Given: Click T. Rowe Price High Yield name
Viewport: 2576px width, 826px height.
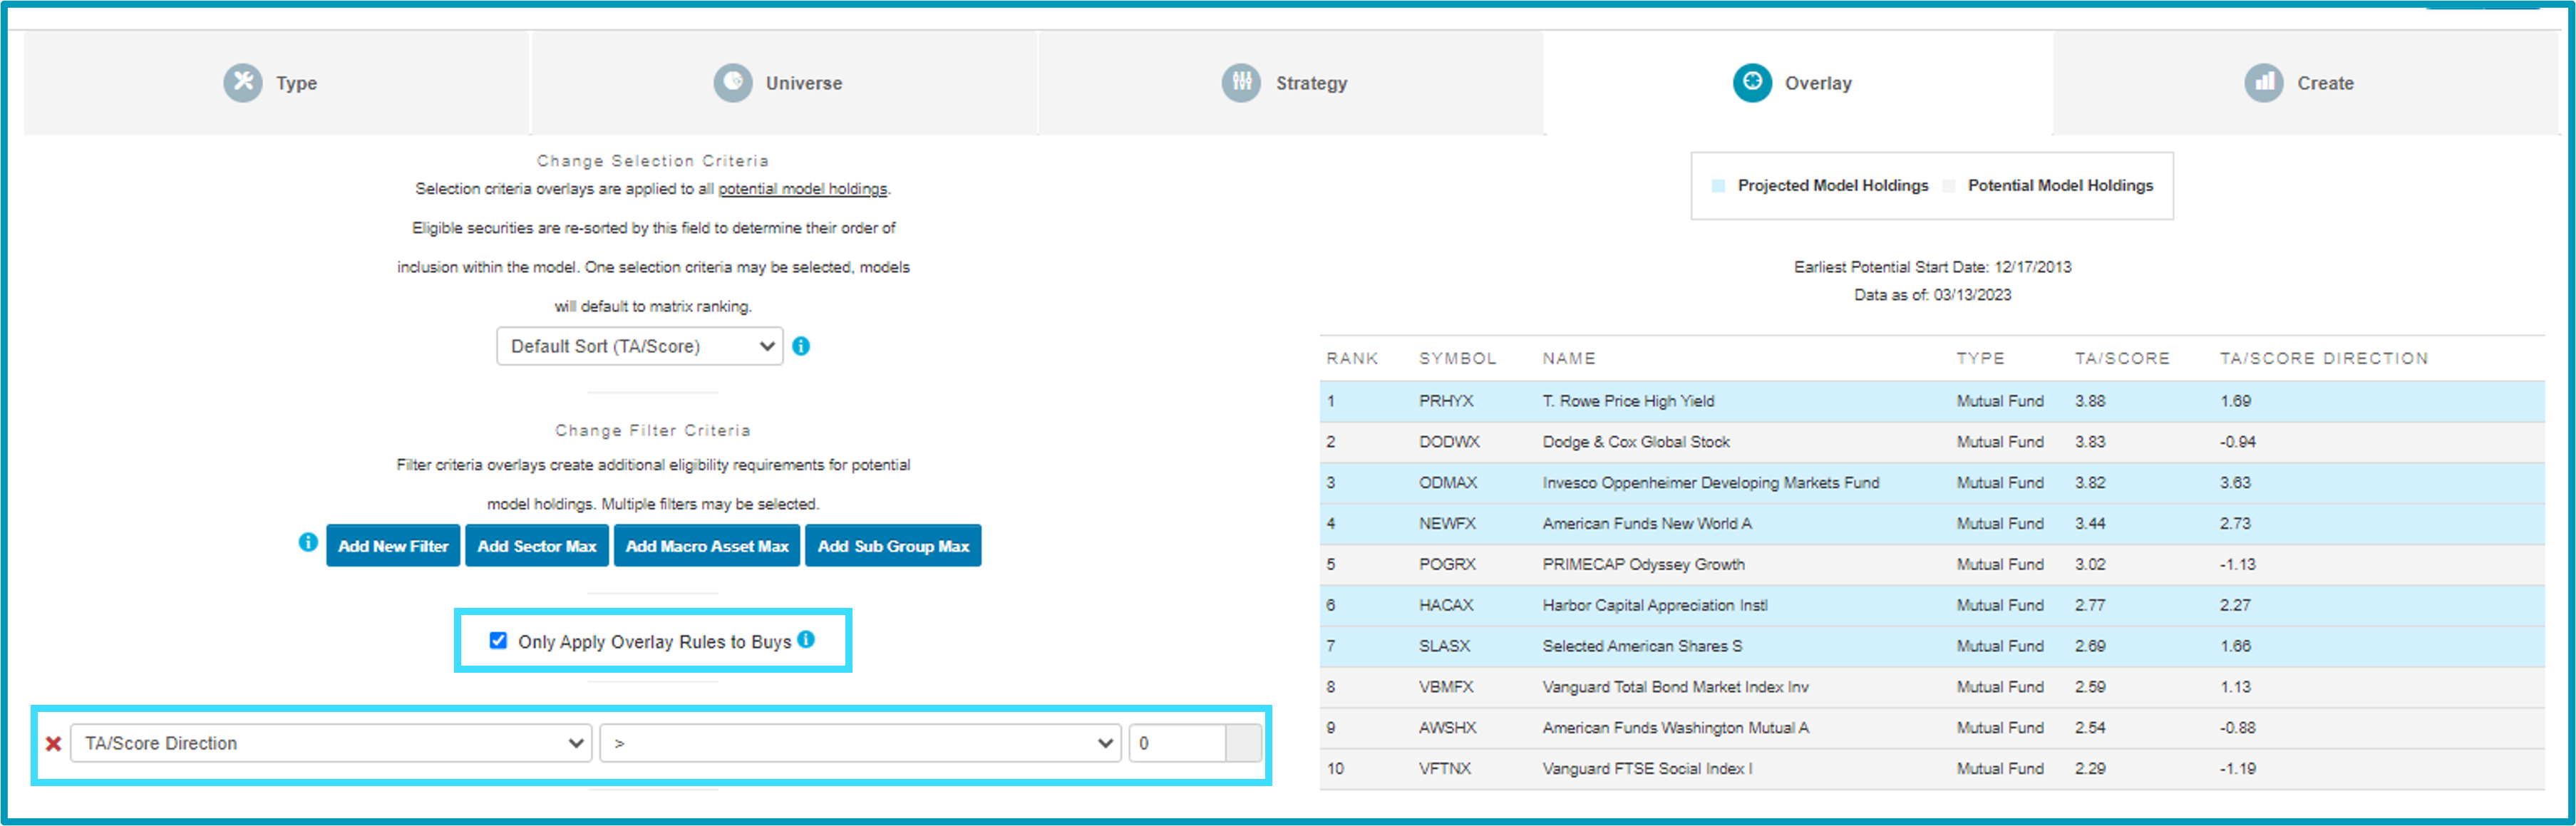Looking at the screenshot, I should coord(1628,401).
